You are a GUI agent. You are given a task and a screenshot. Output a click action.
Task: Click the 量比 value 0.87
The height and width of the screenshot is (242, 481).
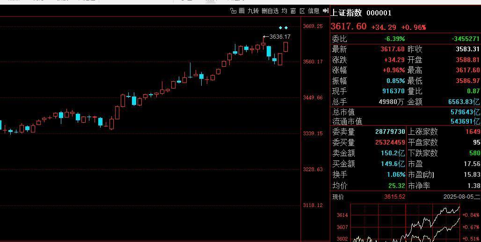(x=473, y=91)
